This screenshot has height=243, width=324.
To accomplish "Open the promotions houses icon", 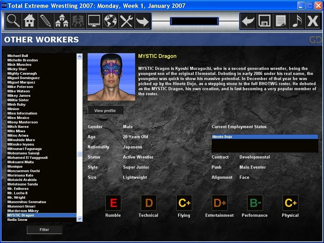I will click(x=62, y=21).
